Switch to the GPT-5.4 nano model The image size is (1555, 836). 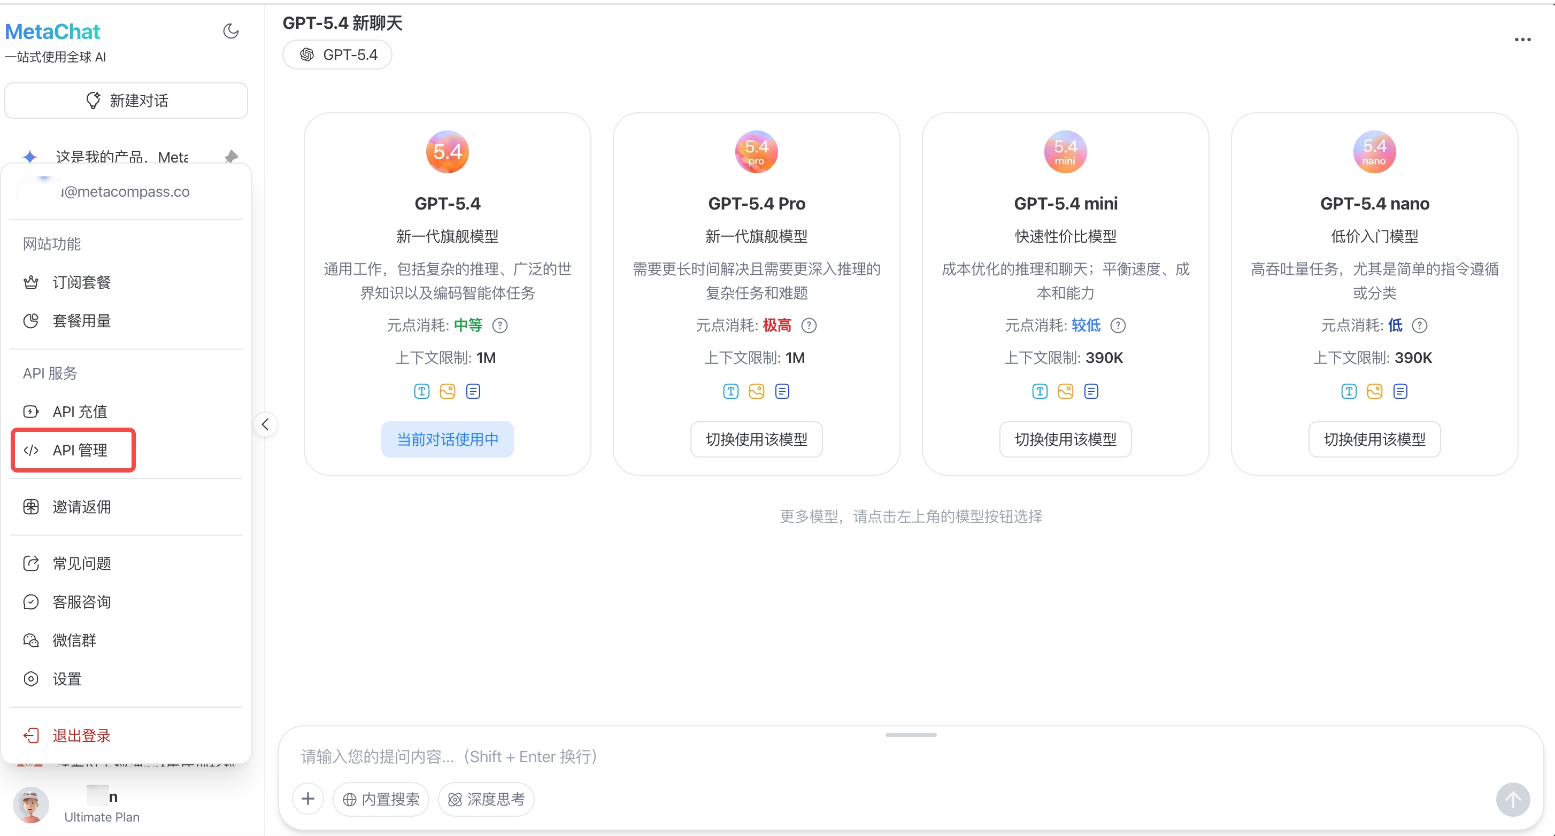(x=1374, y=439)
